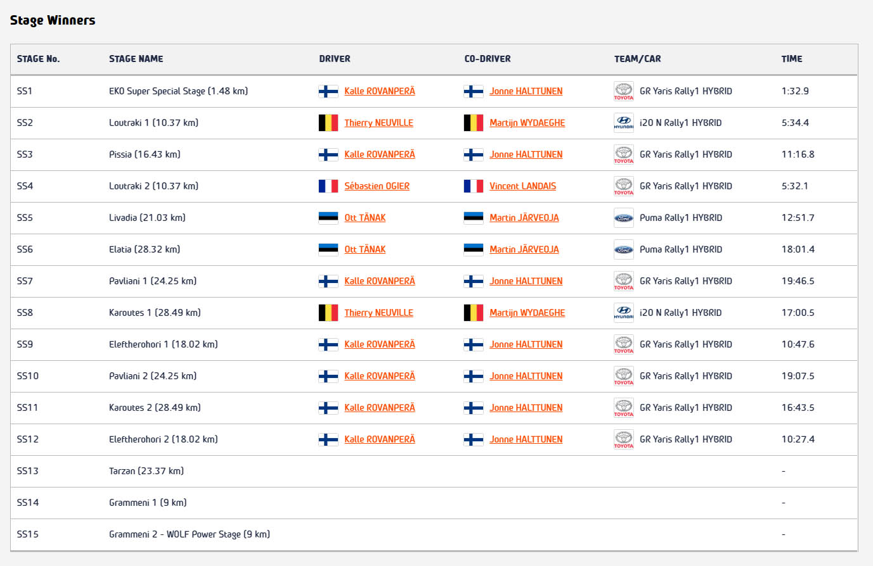
Task: Select Elatia (28.32 km) stage name
Action: point(145,249)
